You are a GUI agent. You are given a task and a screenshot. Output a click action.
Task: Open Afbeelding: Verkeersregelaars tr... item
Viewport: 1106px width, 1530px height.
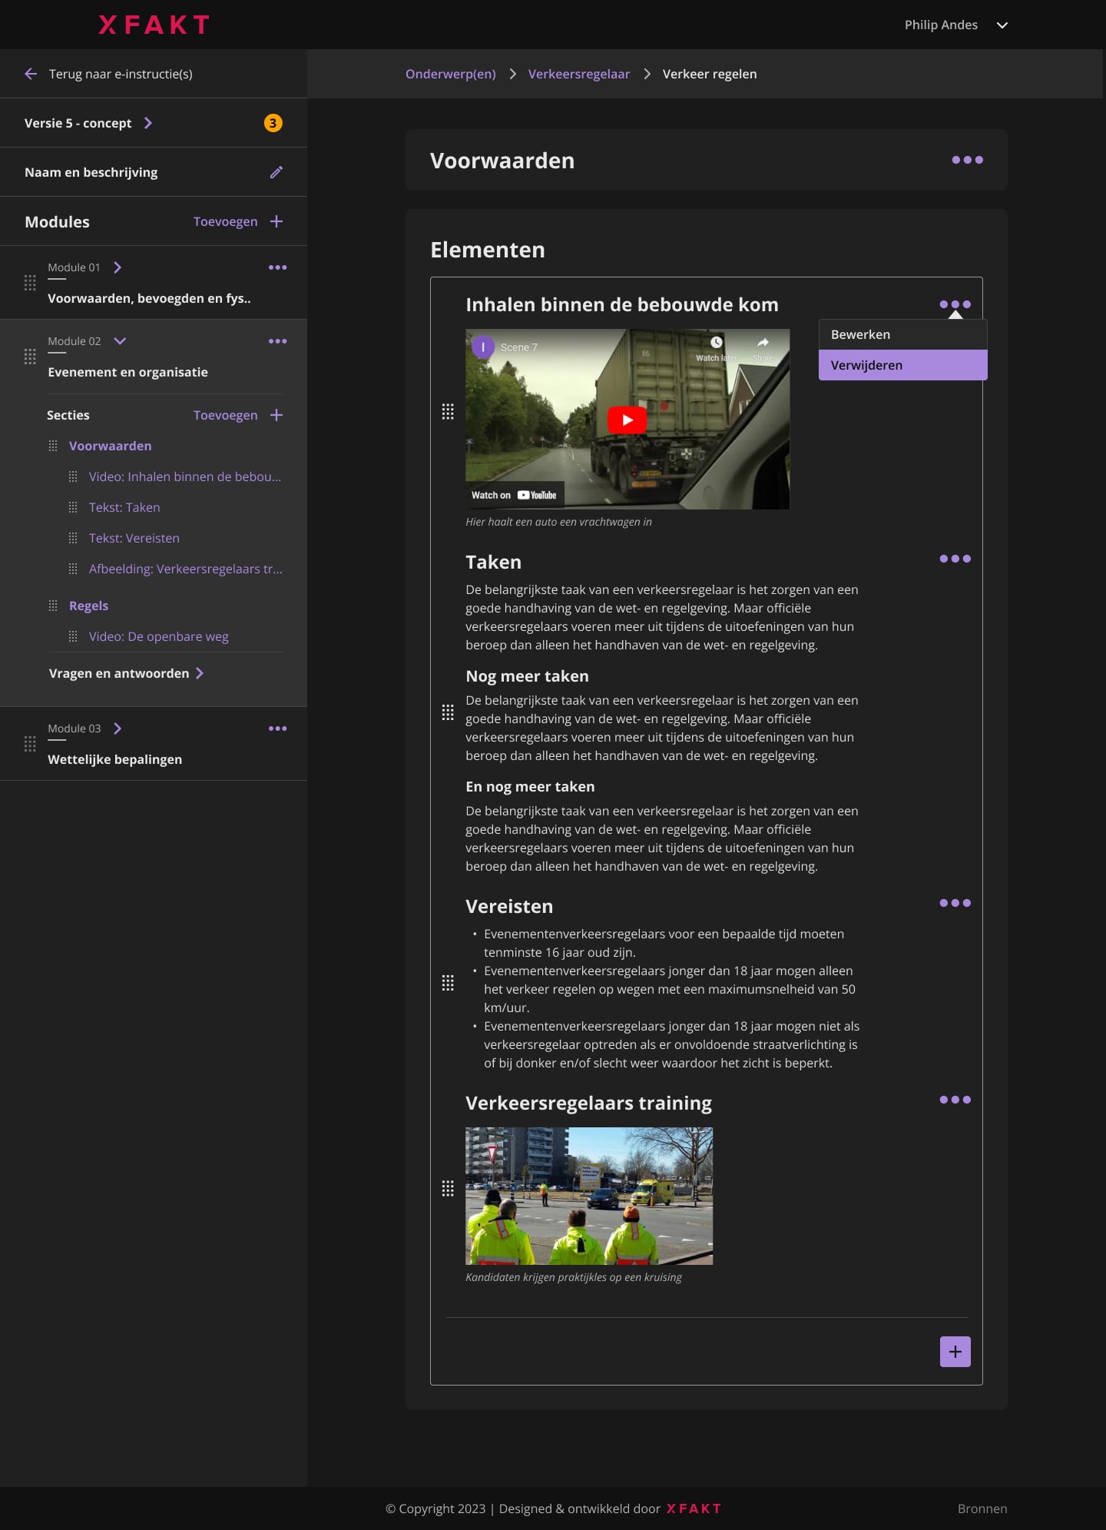coord(186,569)
